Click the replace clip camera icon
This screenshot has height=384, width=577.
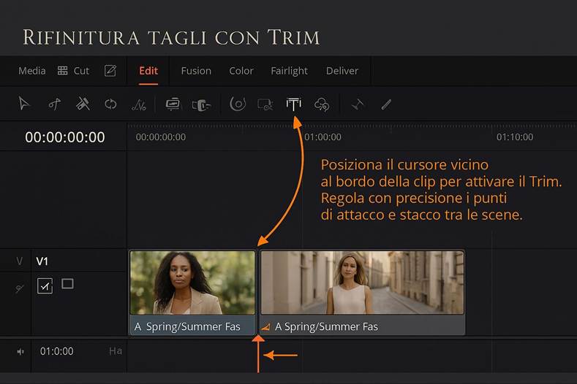[x=201, y=105]
